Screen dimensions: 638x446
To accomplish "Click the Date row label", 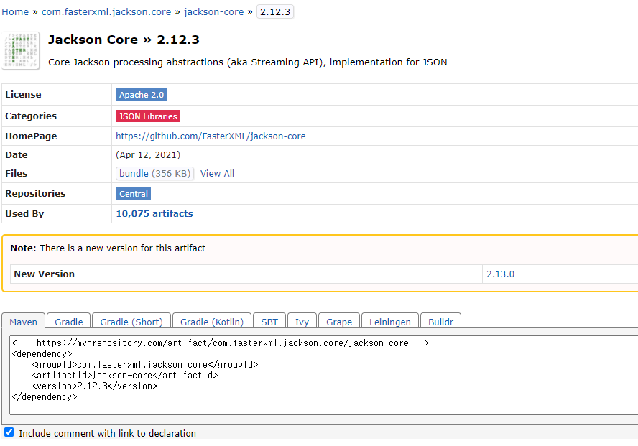I will (x=17, y=155).
